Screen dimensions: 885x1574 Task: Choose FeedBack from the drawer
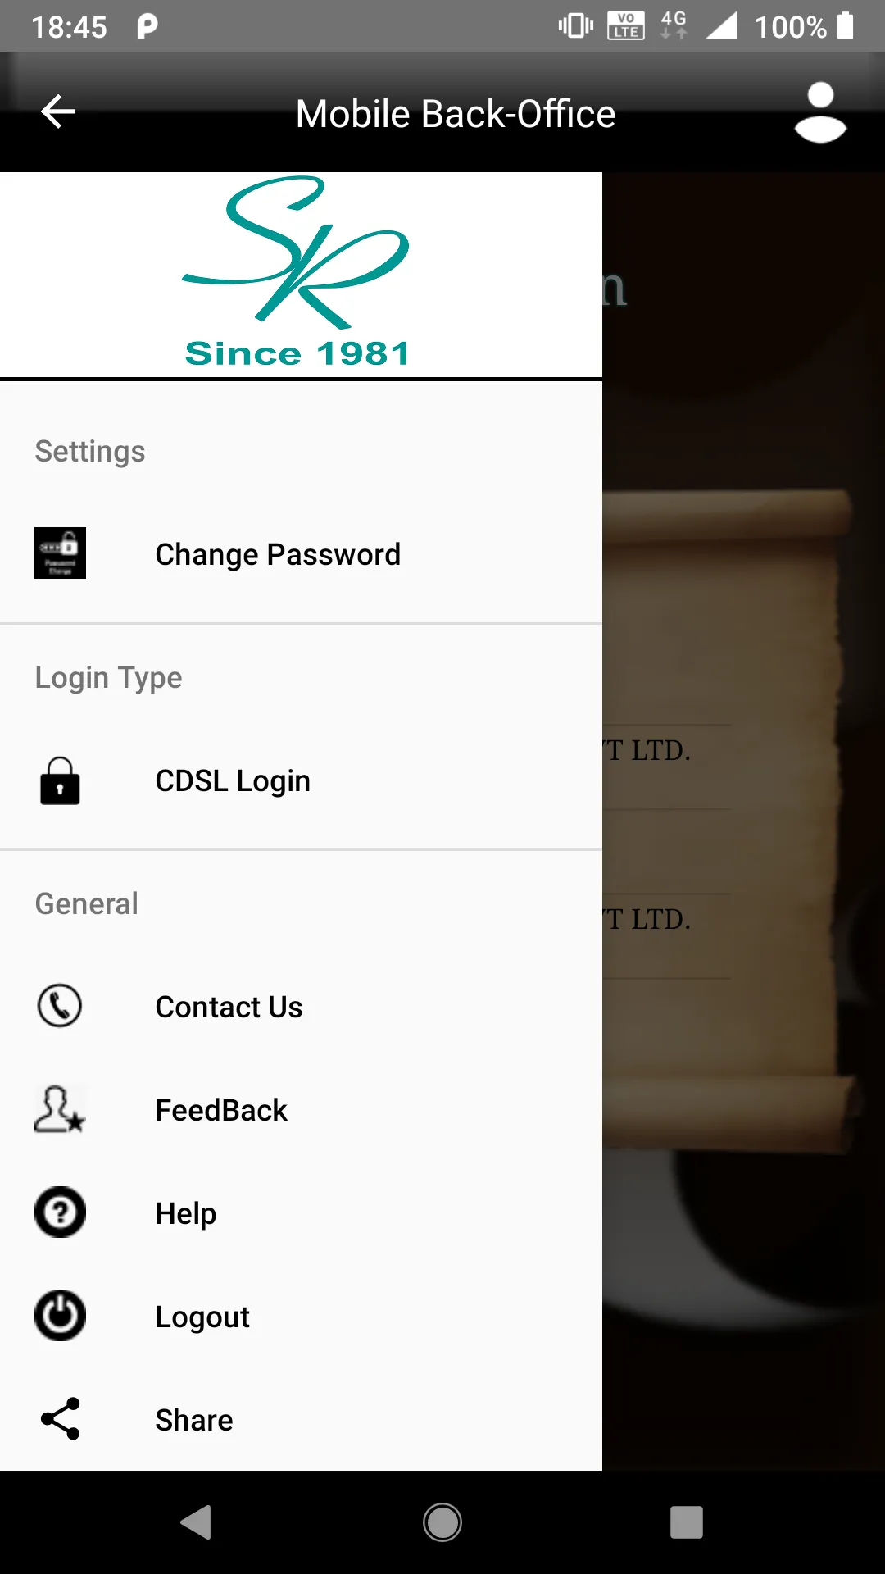tap(221, 1111)
